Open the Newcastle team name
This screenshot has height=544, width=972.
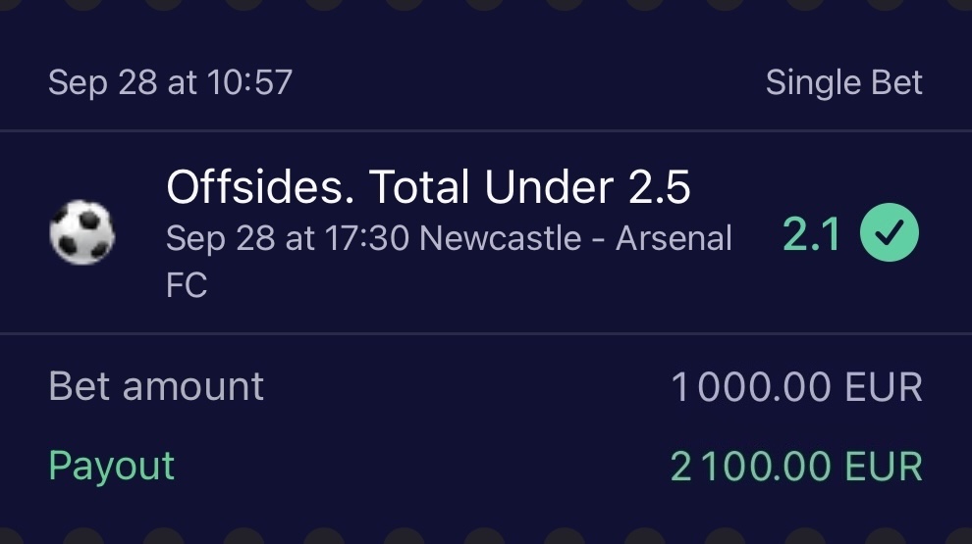500,238
